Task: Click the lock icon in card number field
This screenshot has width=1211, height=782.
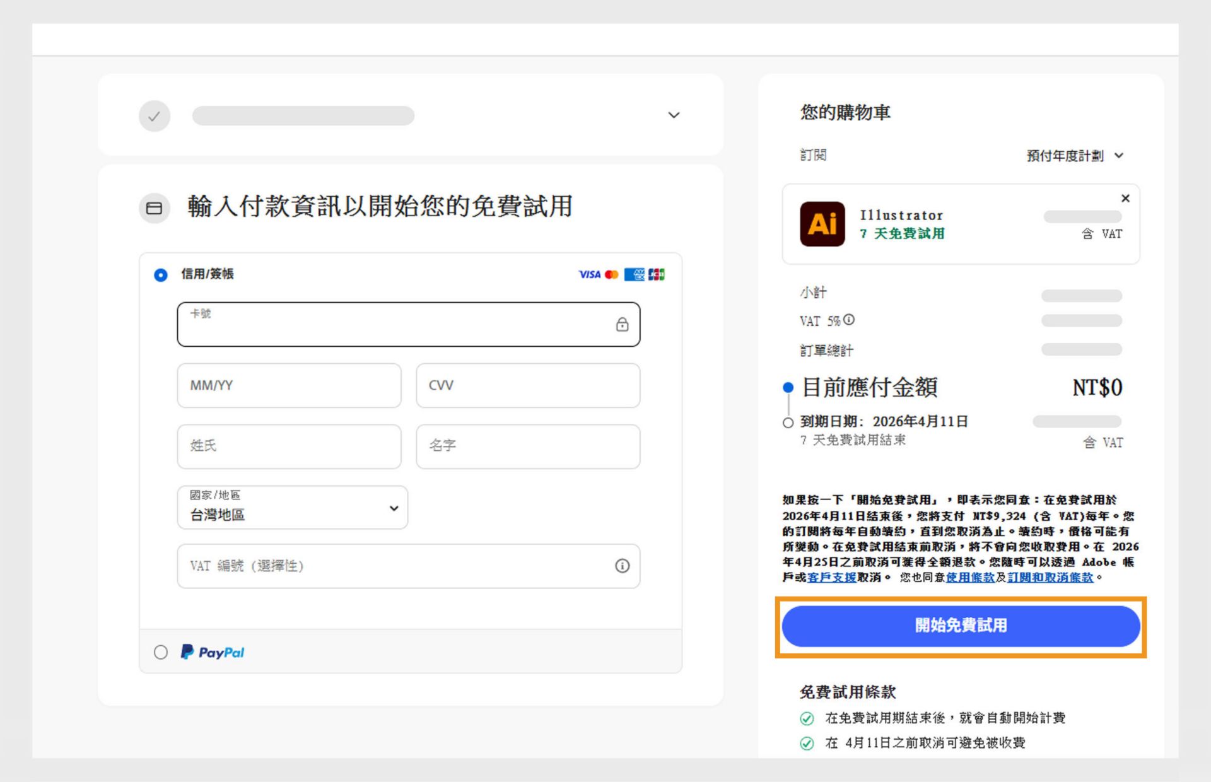Action: tap(623, 325)
